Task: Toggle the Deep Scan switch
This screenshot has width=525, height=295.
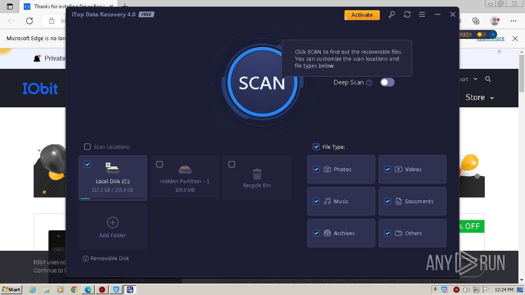Action: coord(387,82)
